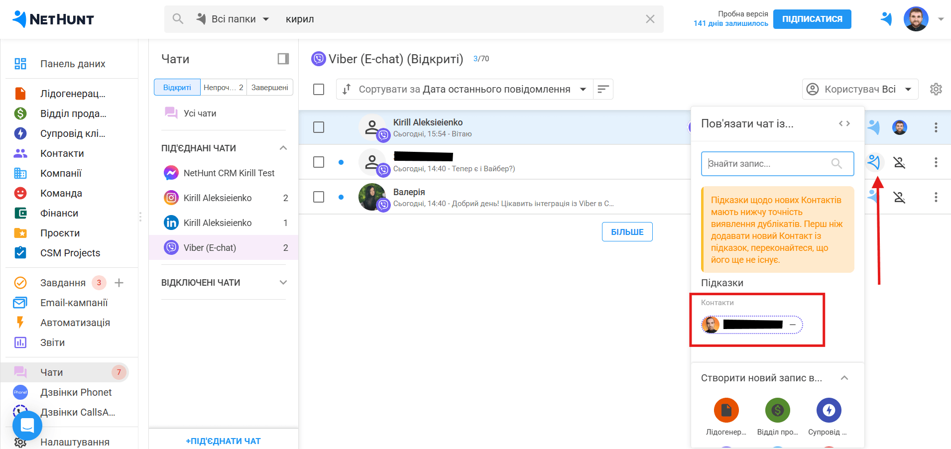Open the NetHunt notifications bird icon in header

(x=886, y=19)
